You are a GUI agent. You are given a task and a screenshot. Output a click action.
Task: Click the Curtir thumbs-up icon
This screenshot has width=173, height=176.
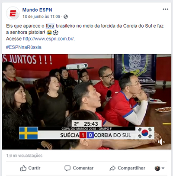(x=23, y=168)
